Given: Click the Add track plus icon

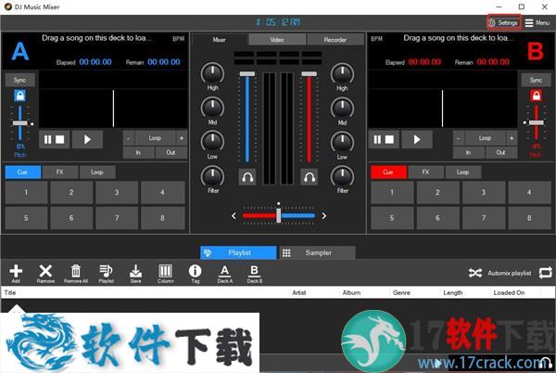Looking at the screenshot, I should click(x=16, y=274).
